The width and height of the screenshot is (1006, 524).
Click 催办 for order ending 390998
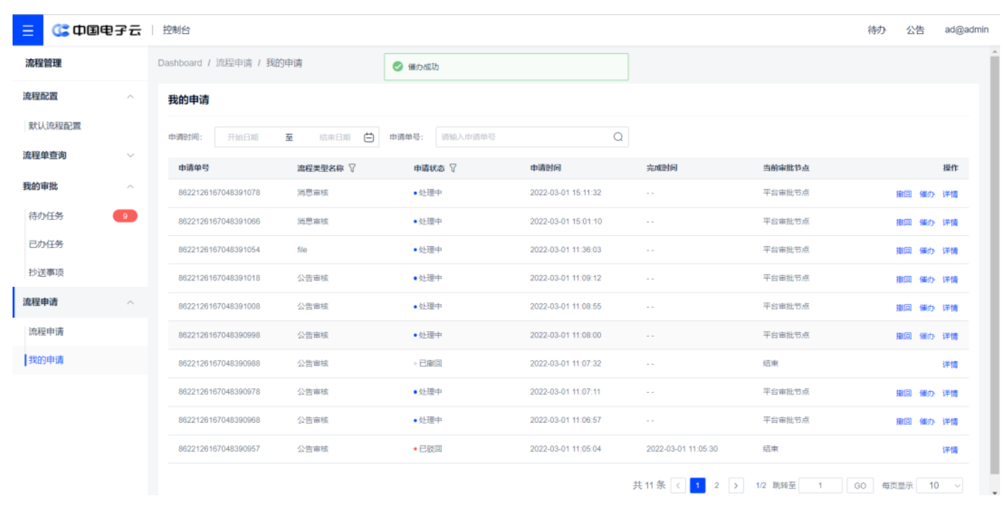[927, 336]
